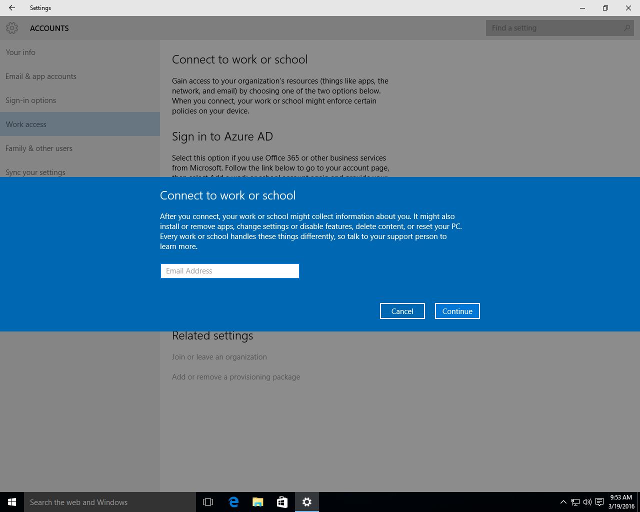This screenshot has height=512, width=640.
Task: Open the Action Center notifications icon
Action: tap(599, 502)
